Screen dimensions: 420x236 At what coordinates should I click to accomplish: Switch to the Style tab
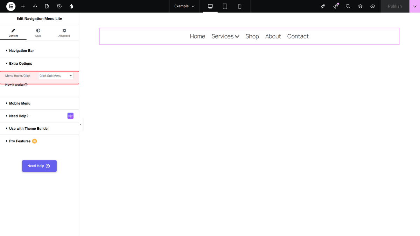[38, 33]
